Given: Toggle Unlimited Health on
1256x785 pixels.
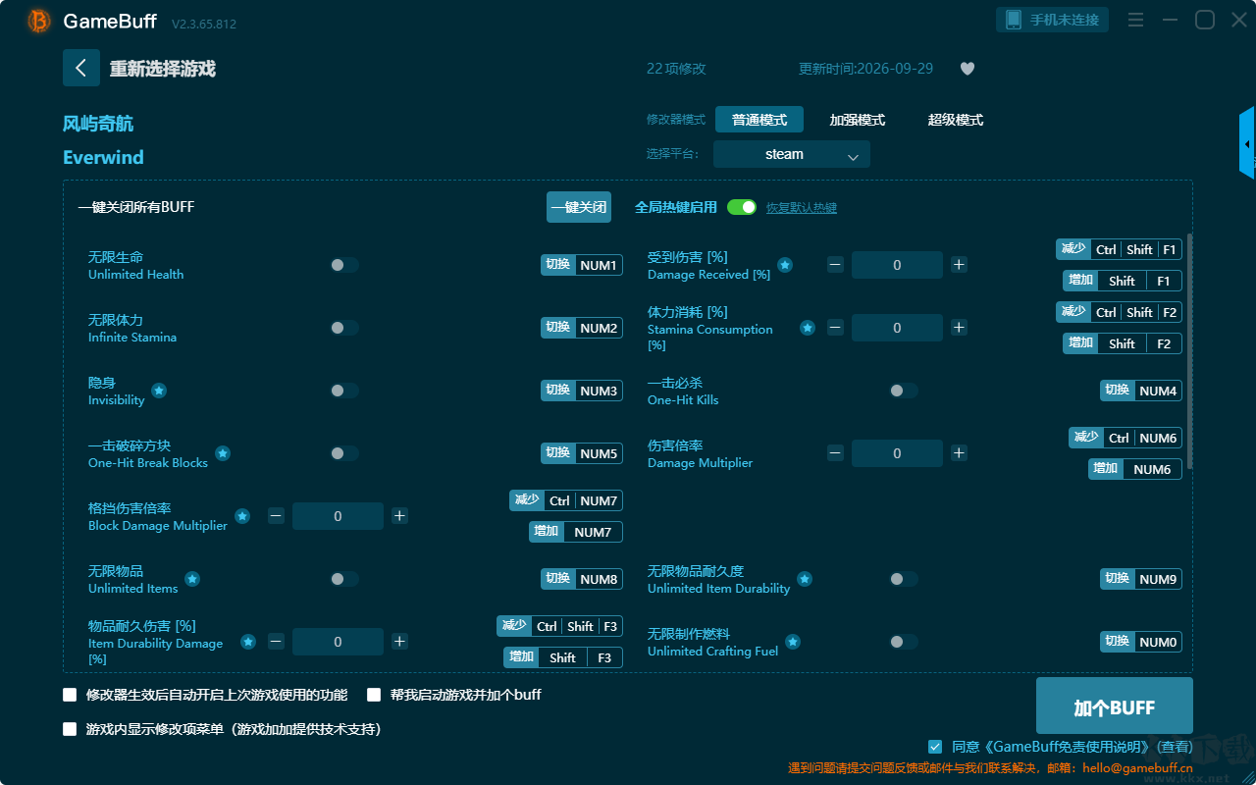Looking at the screenshot, I should 344,265.
